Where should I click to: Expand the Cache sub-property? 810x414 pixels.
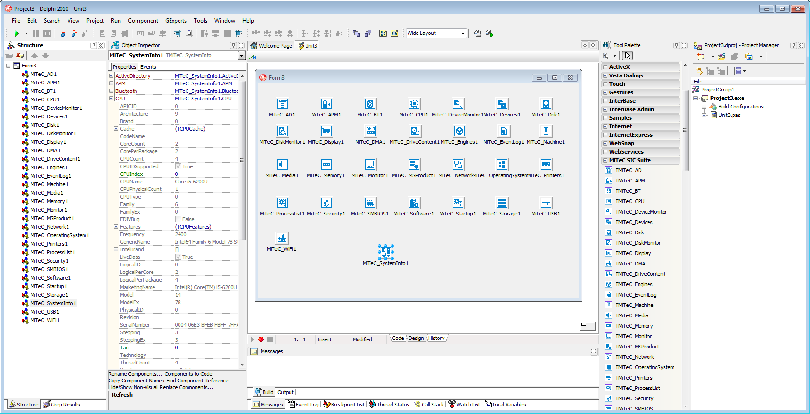(x=116, y=129)
